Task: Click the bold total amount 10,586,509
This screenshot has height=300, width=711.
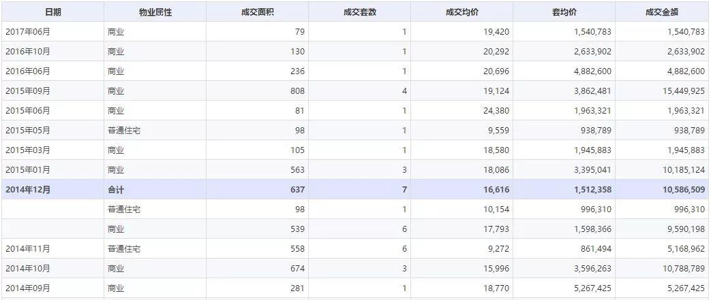Action: click(x=683, y=190)
